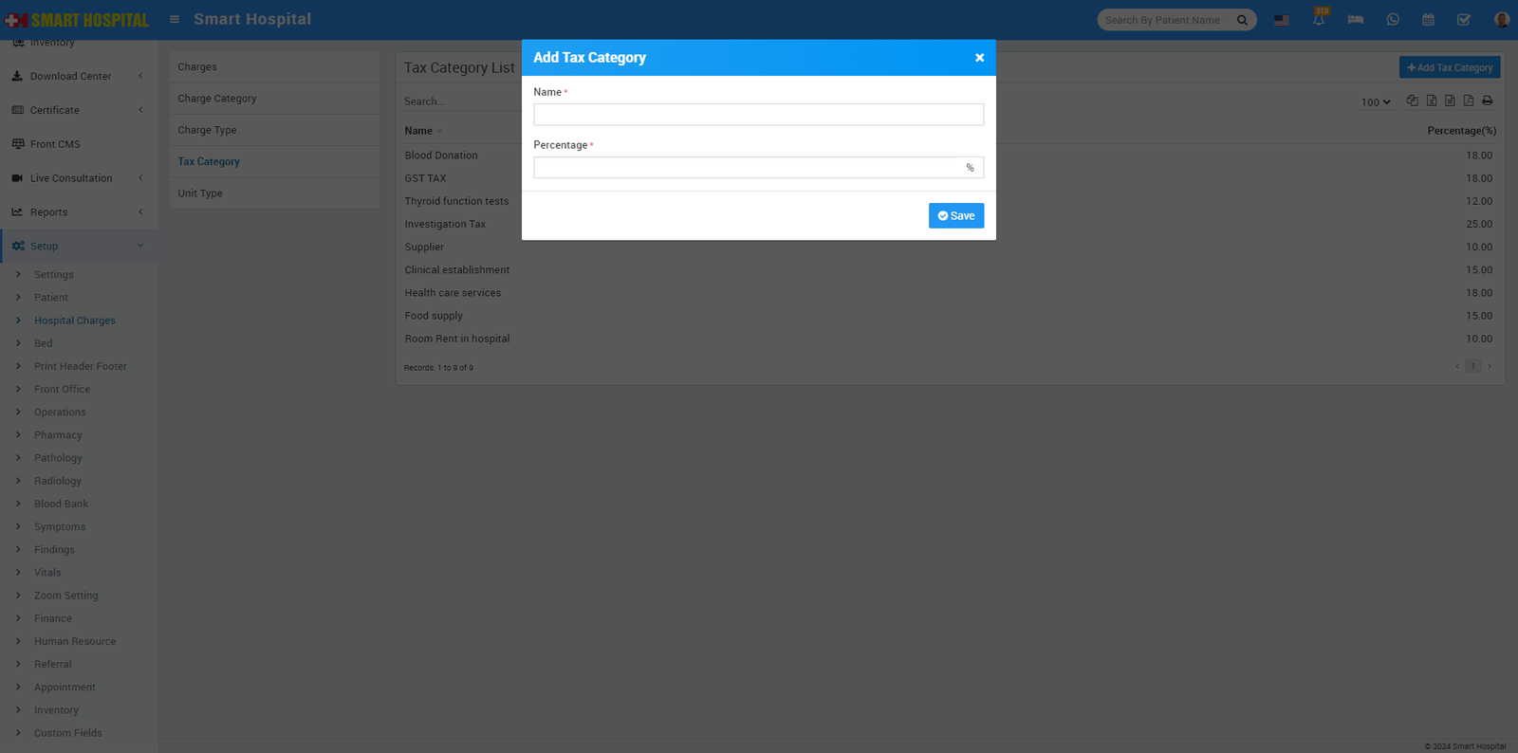Click the bed status icon
The height and width of the screenshot is (753, 1518).
pyautogui.click(x=1355, y=20)
